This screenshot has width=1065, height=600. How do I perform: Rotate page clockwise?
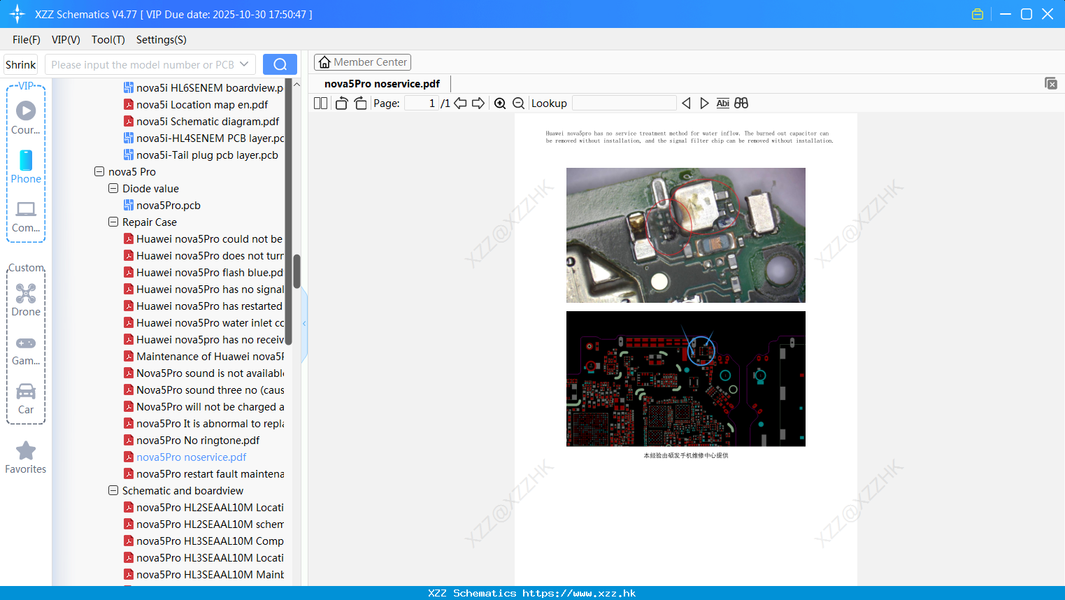[x=360, y=103]
